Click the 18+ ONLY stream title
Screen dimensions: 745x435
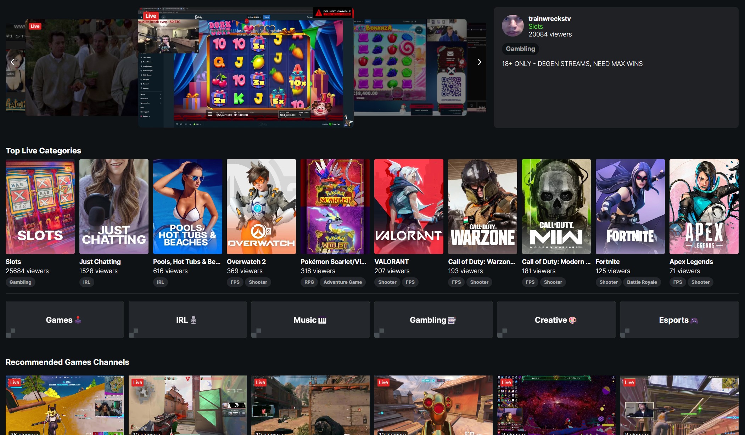[x=572, y=64]
